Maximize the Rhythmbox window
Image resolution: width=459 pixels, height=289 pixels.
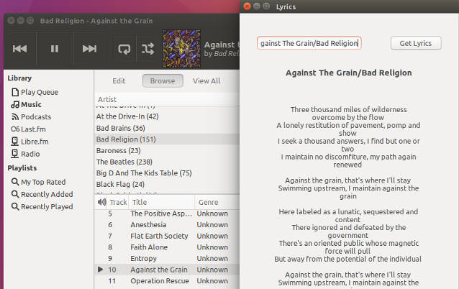click(30, 20)
